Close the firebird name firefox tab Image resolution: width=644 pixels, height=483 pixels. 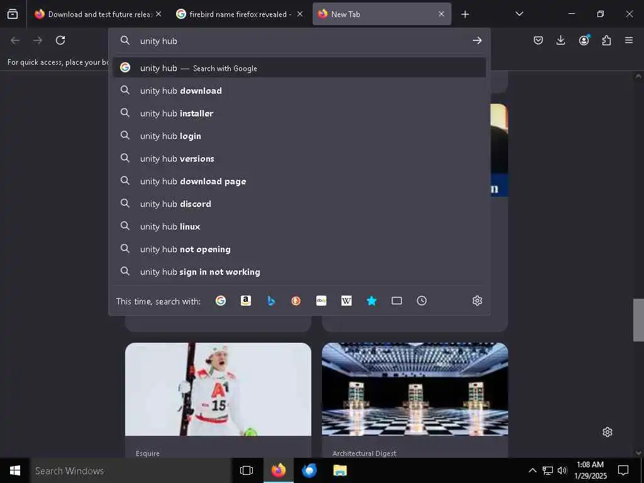pyautogui.click(x=300, y=14)
